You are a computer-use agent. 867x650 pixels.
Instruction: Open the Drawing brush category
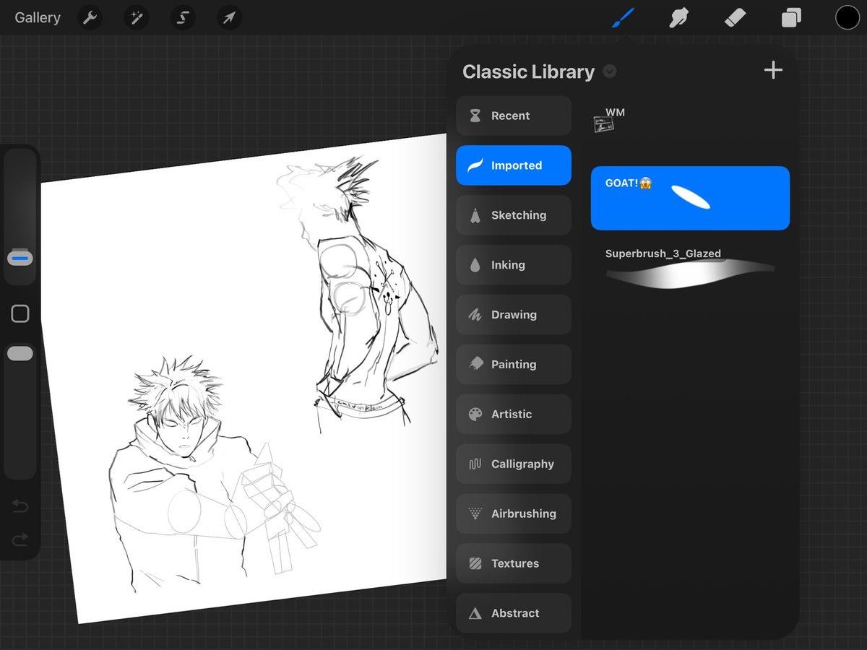click(514, 315)
